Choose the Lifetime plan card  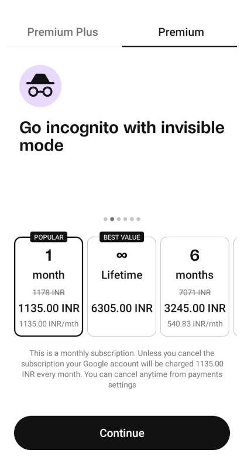click(122, 287)
